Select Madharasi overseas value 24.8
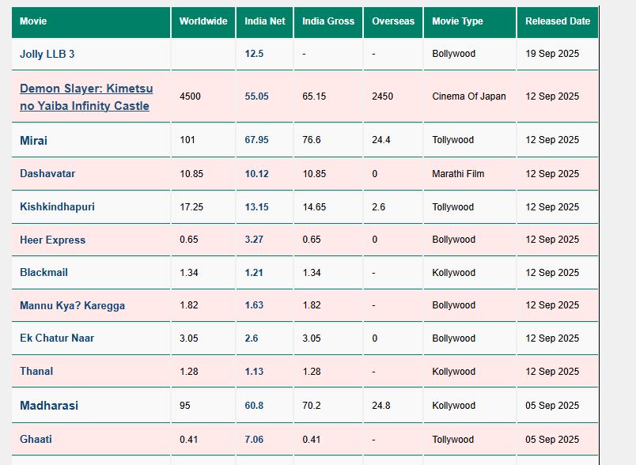The width and height of the screenshot is (636, 465). tap(381, 406)
